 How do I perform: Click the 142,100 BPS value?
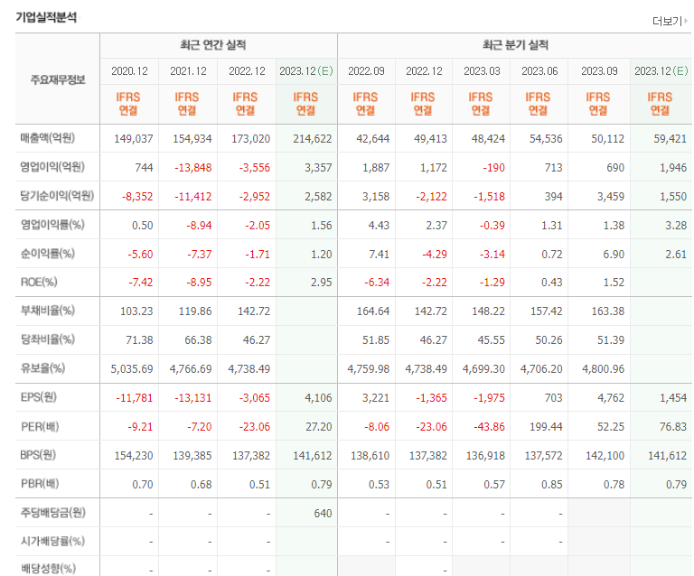[605, 456]
